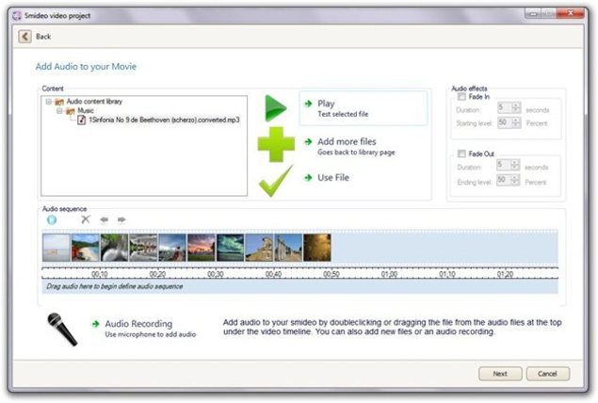The height and width of the screenshot is (403, 598).
Task: Click the 00:50 mark on timeline ruler
Action: click(331, 274)
